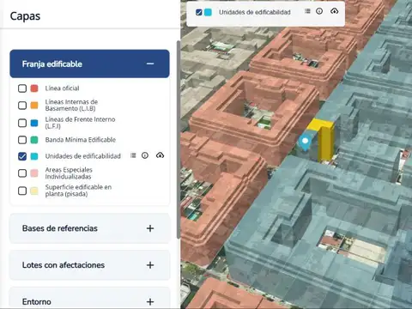Click Superficie edificable en planta (pisada) label
The width and height of the screenshot is (412, 309).
tap(78, 191)
